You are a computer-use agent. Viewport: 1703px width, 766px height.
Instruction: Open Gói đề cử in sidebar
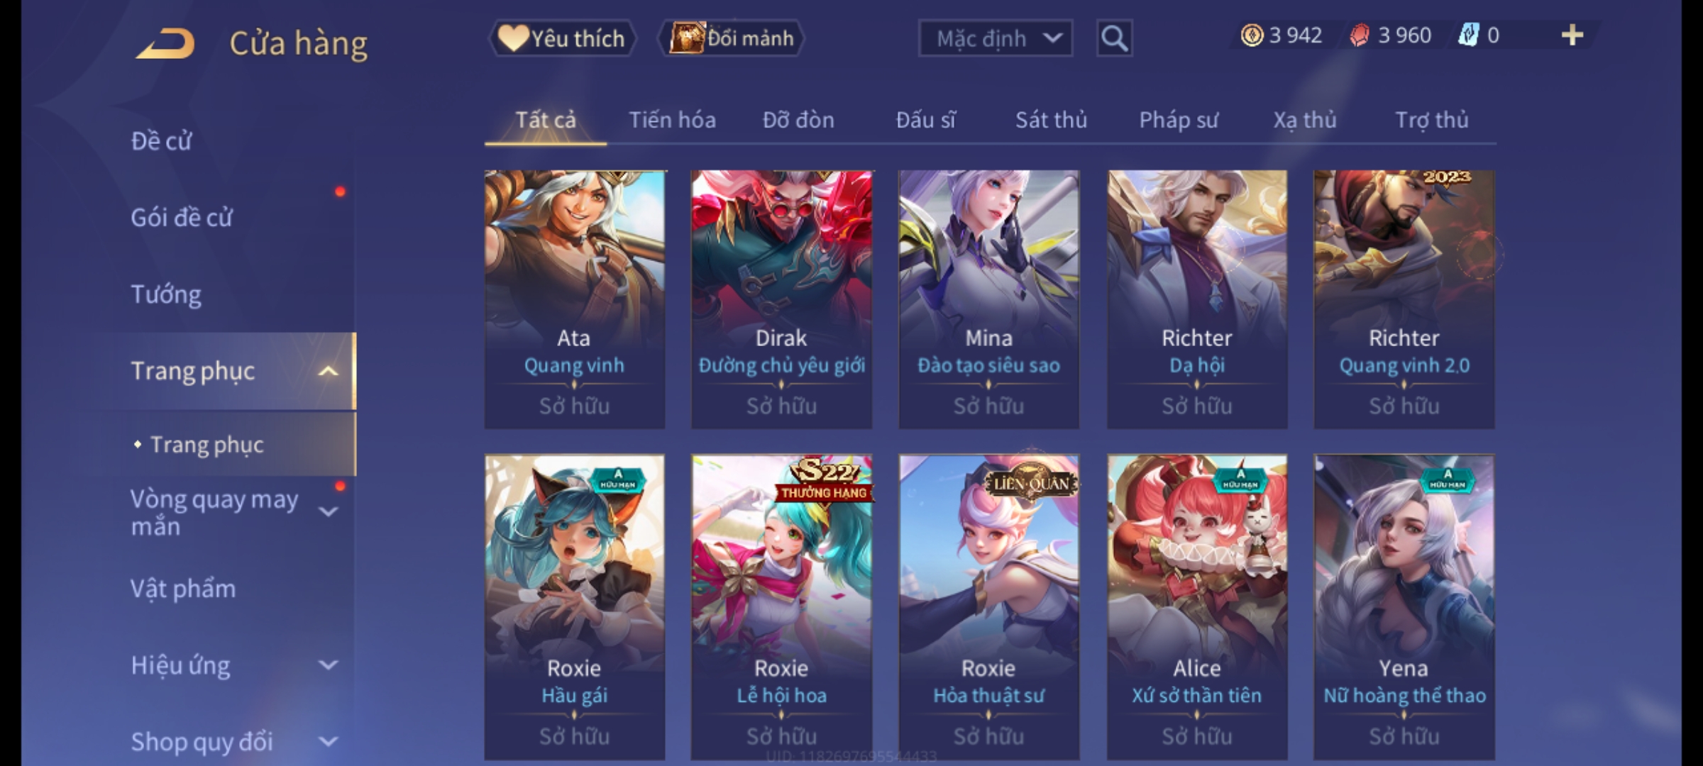click(x=182, y=218)
